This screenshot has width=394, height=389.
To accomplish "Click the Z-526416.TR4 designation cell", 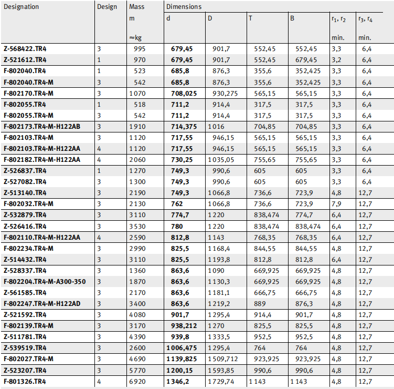I will coord(25,226).
